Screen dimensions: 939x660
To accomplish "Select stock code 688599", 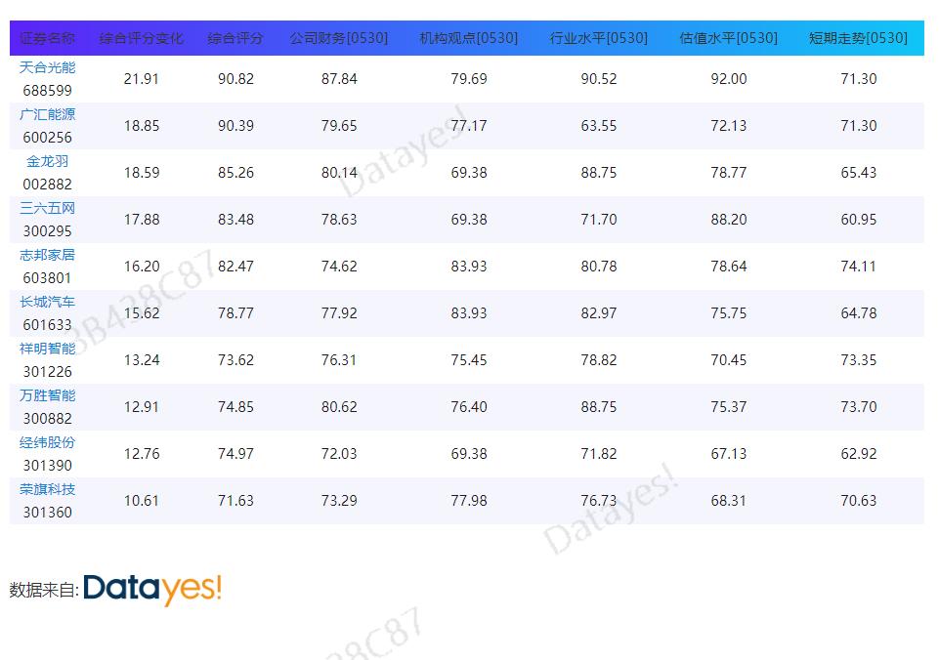I will click(x=47, y=91).
